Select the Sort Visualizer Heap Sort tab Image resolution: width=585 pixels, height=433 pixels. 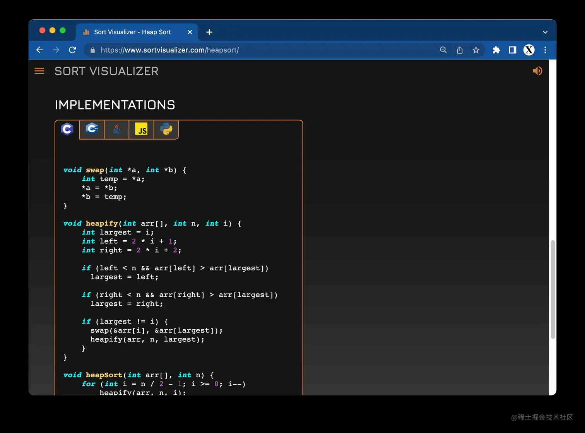132,32
